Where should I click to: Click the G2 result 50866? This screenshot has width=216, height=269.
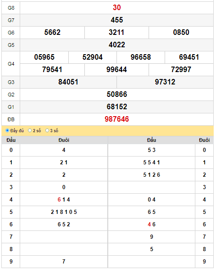[117, 94]
